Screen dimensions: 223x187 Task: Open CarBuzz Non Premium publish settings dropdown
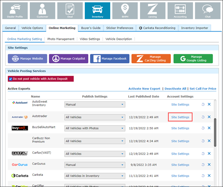tap(95, 141)
